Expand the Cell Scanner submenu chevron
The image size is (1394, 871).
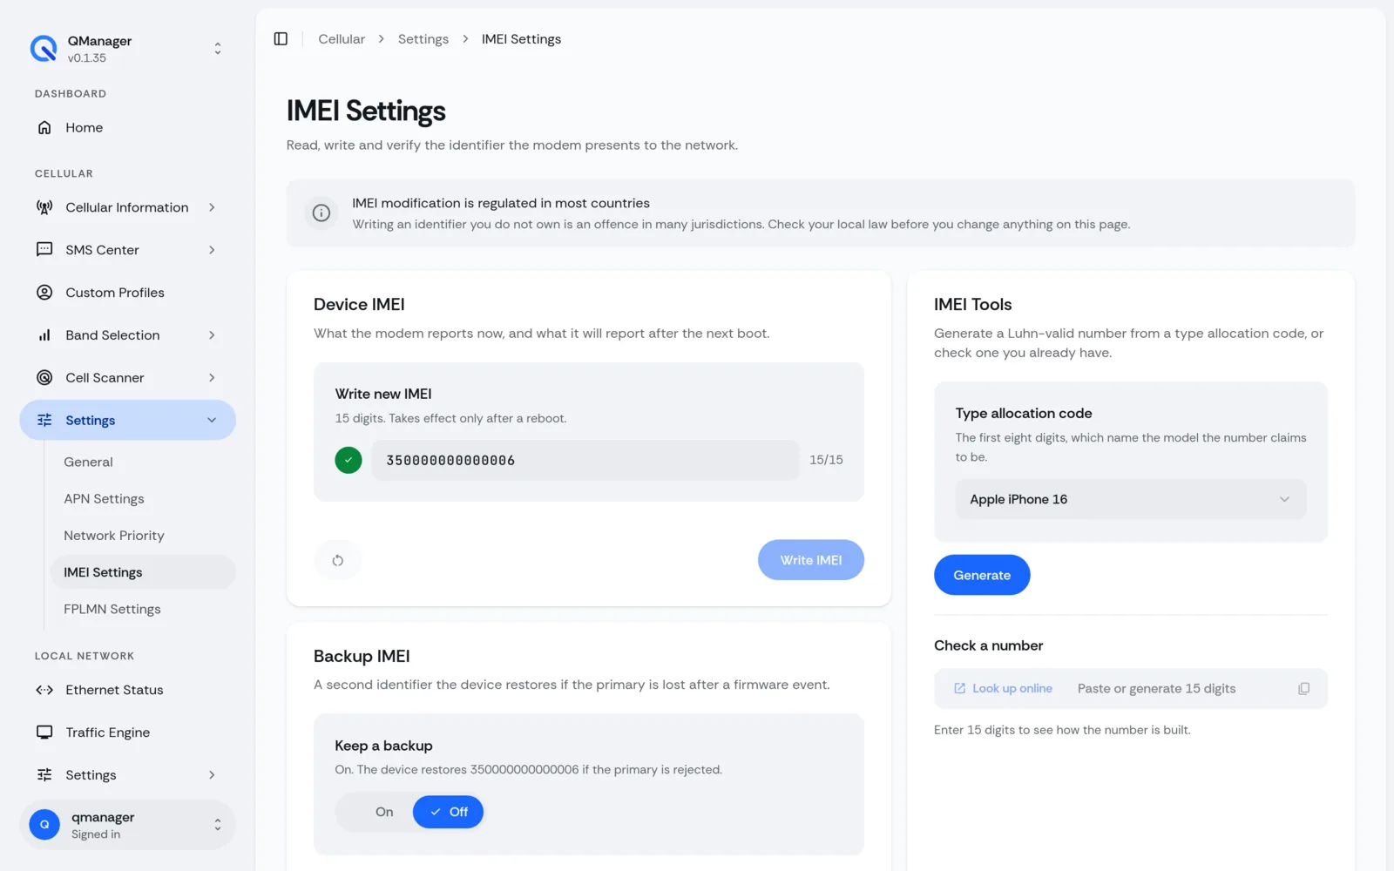pyautogui.click(x=212, y=378)
